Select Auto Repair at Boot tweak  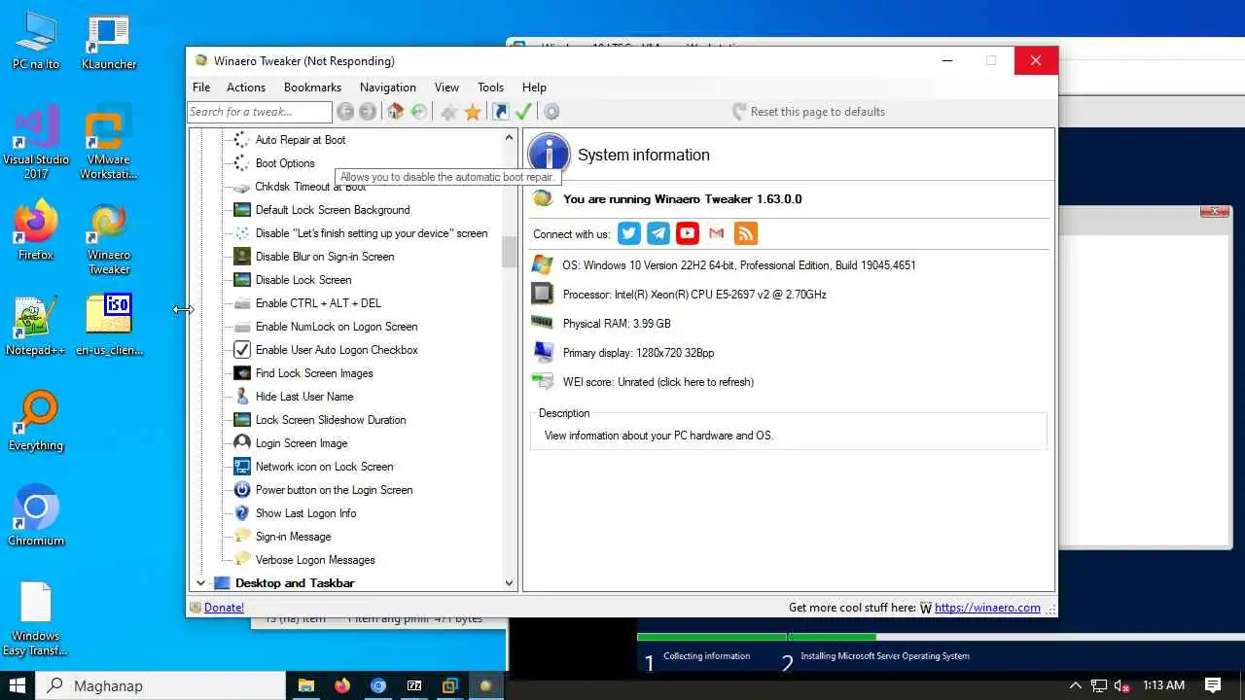pyautogui.click(x=301, y=140)
